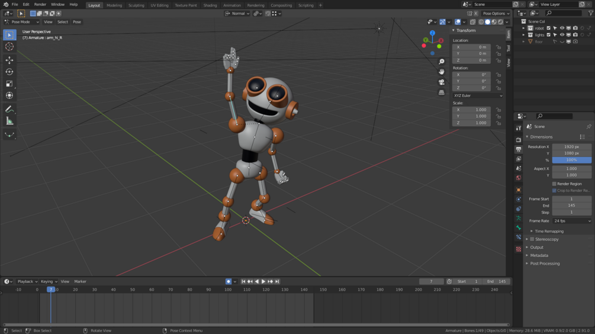The width and height of the screenshot is (595, 334).
Task: Open the Pose menu in viewport header
Action: click(x=76, y=22)
